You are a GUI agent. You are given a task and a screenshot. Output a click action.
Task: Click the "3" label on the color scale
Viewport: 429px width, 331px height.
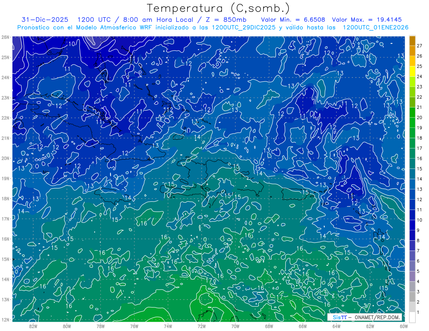[x=419, y=292]
